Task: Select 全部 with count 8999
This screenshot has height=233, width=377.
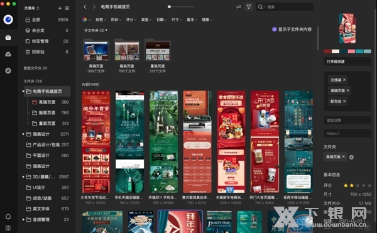Action: [47, 19]
